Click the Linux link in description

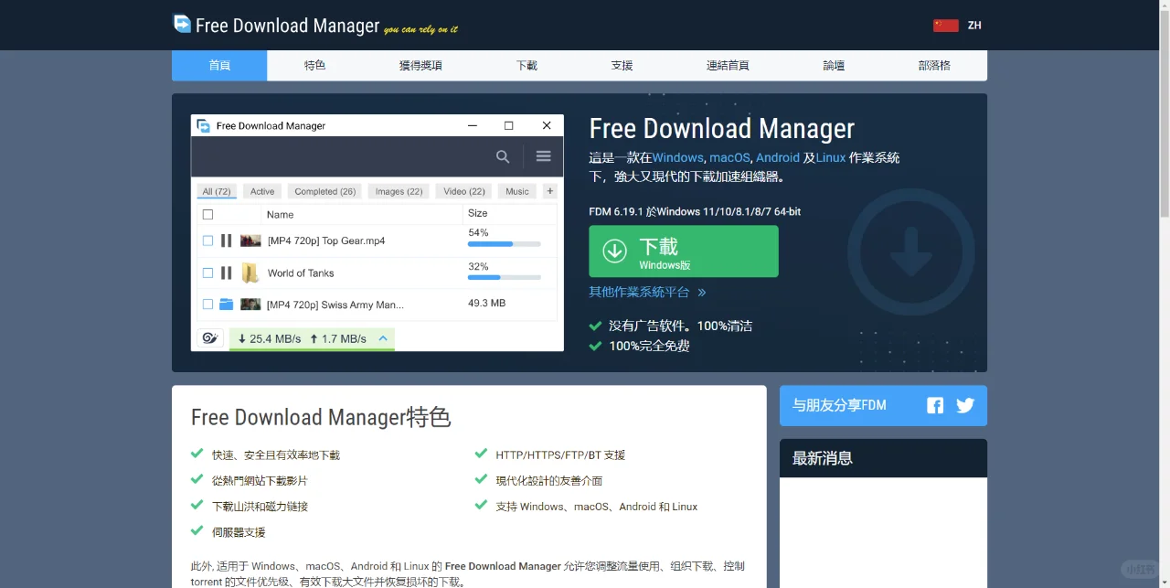[x=831, y=157]
